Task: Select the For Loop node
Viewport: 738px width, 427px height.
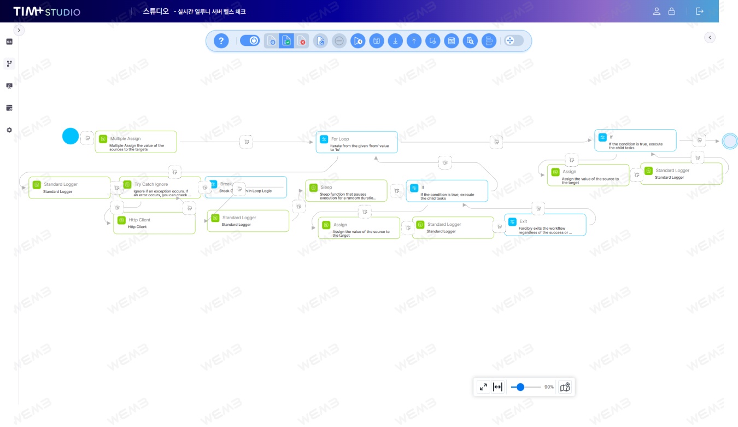Action: click(357, 142)
